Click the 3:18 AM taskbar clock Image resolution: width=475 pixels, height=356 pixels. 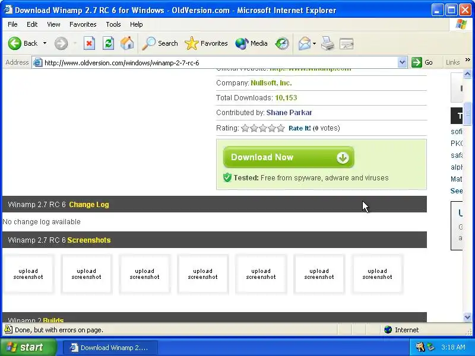coord(453,347)
